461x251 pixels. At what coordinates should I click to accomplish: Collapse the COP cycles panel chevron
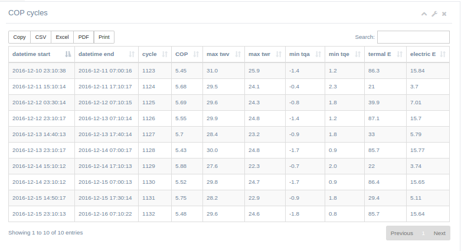[424, 14]
